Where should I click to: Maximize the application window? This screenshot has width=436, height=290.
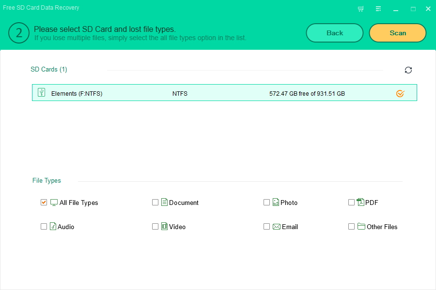click(x=413, y=9)
